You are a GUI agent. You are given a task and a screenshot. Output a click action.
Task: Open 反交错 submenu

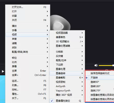point(67,56)
